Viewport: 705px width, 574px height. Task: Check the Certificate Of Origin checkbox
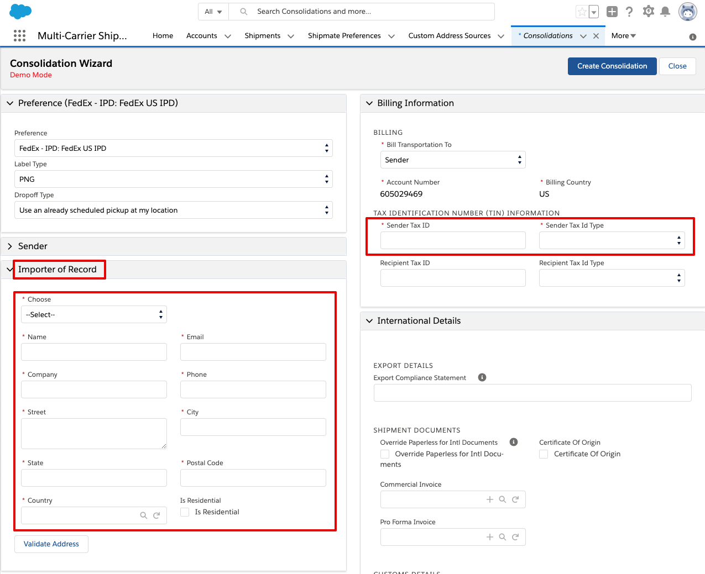[x=544, y=454]
